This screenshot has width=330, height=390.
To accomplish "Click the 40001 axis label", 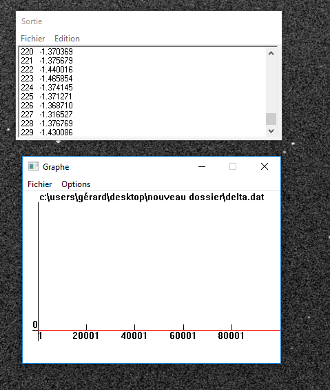I will tap(134, 335).
